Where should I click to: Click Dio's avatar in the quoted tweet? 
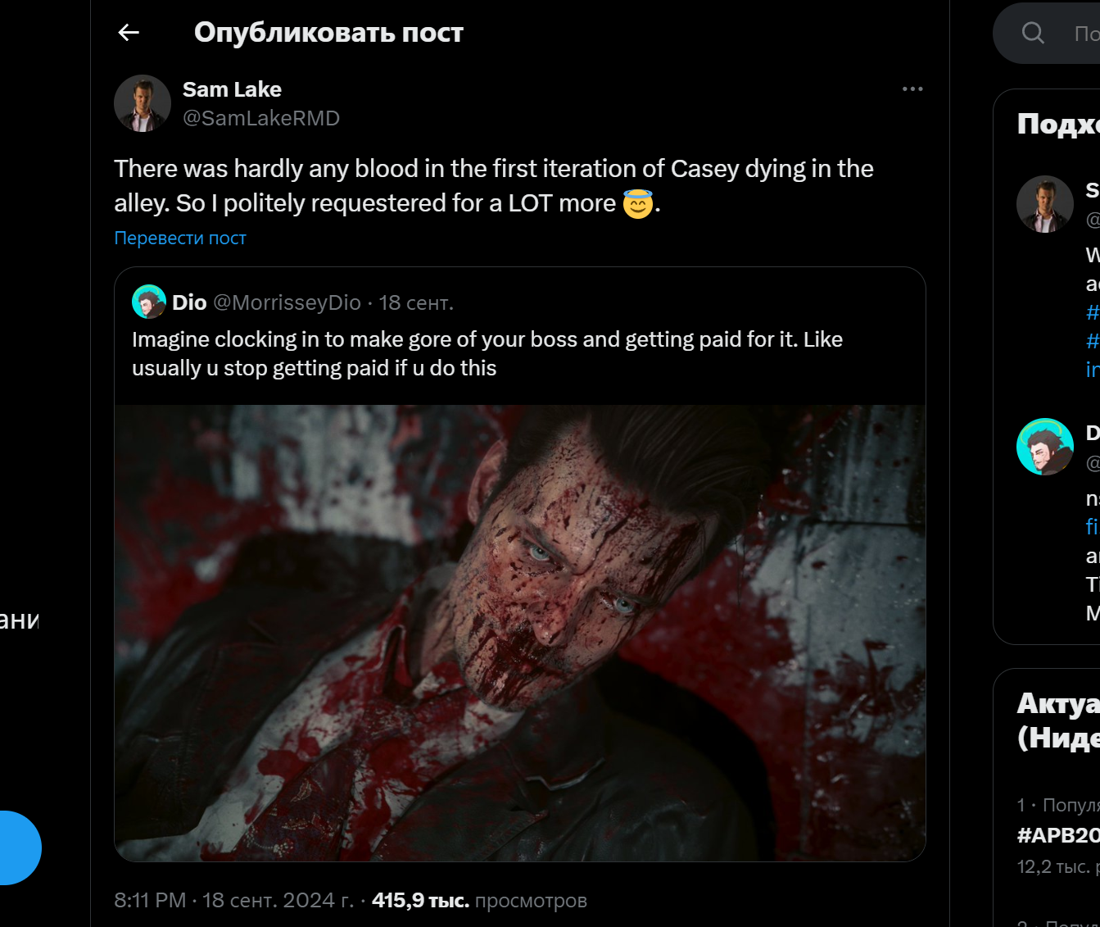pos(149,302)
